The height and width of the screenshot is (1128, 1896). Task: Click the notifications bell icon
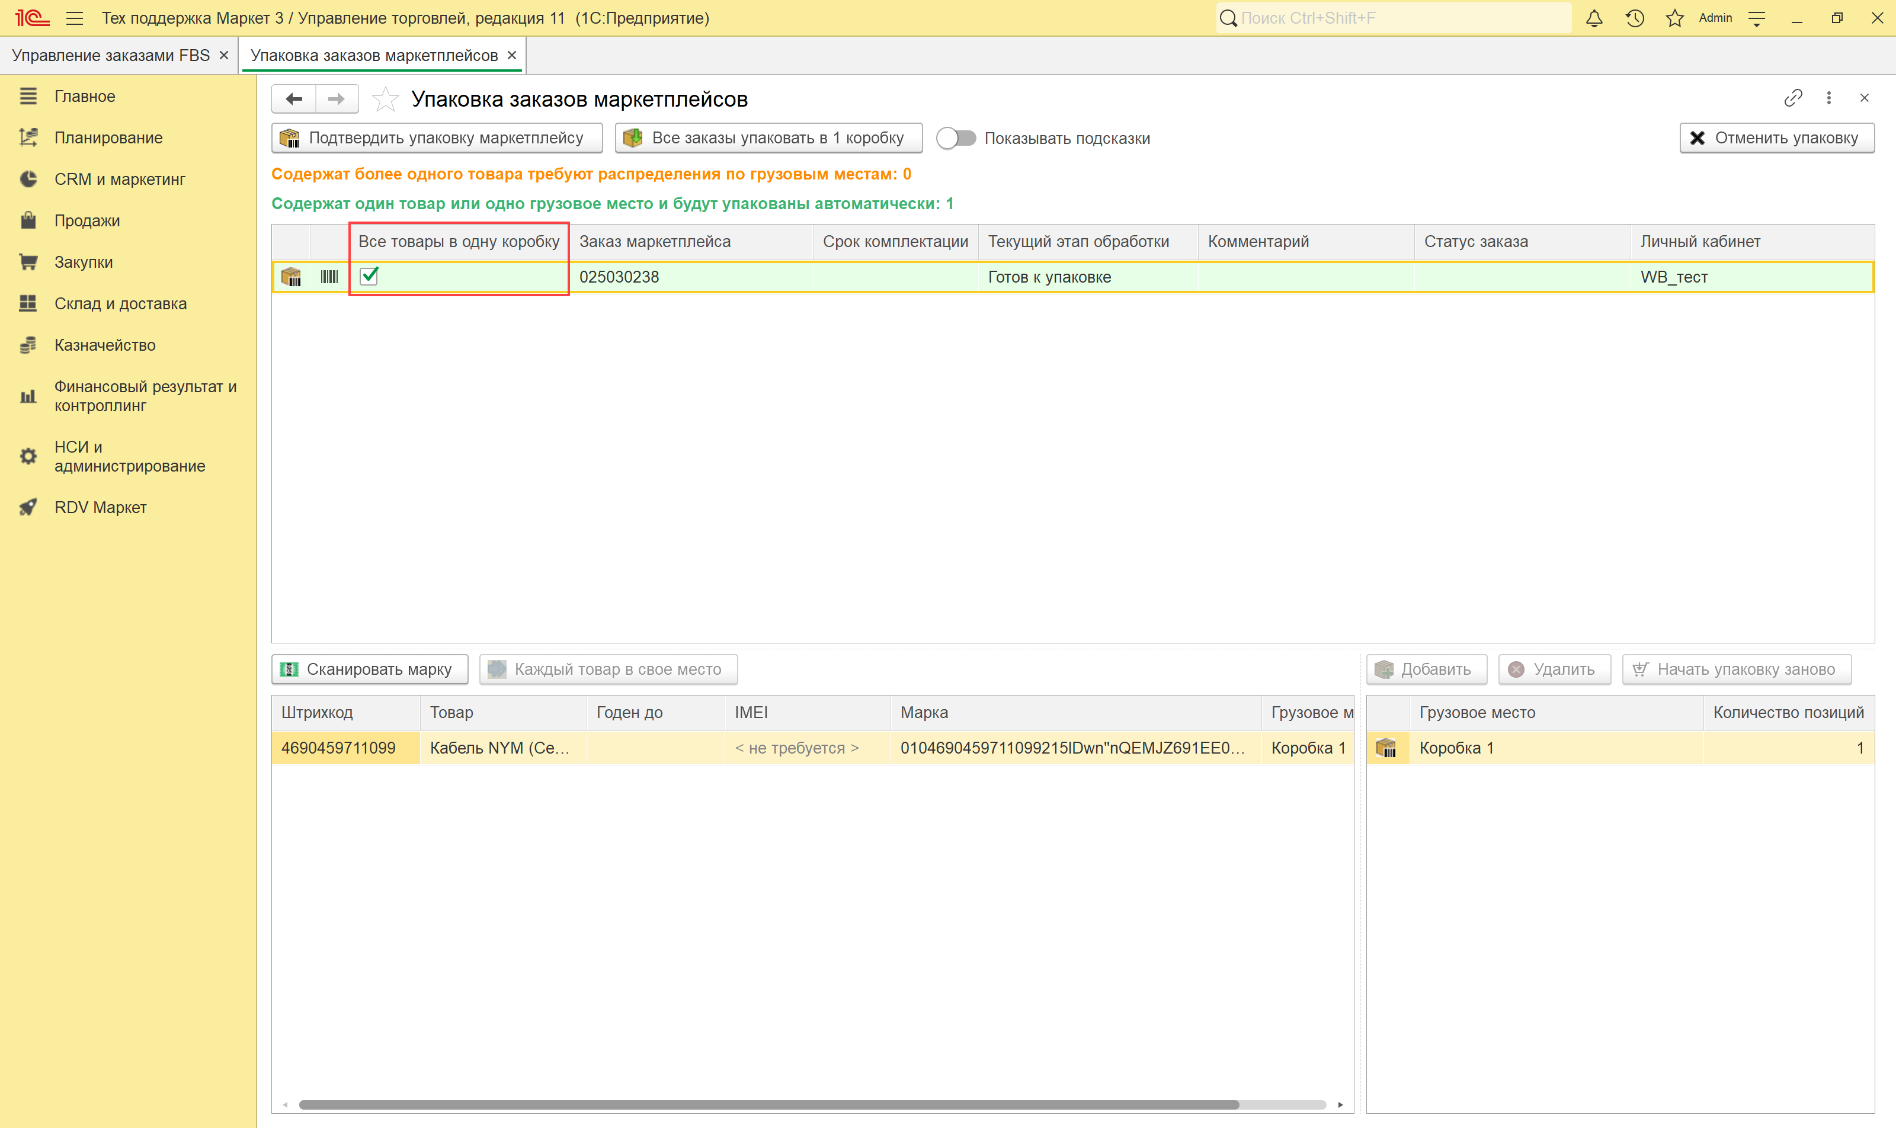pos(1594,18)
